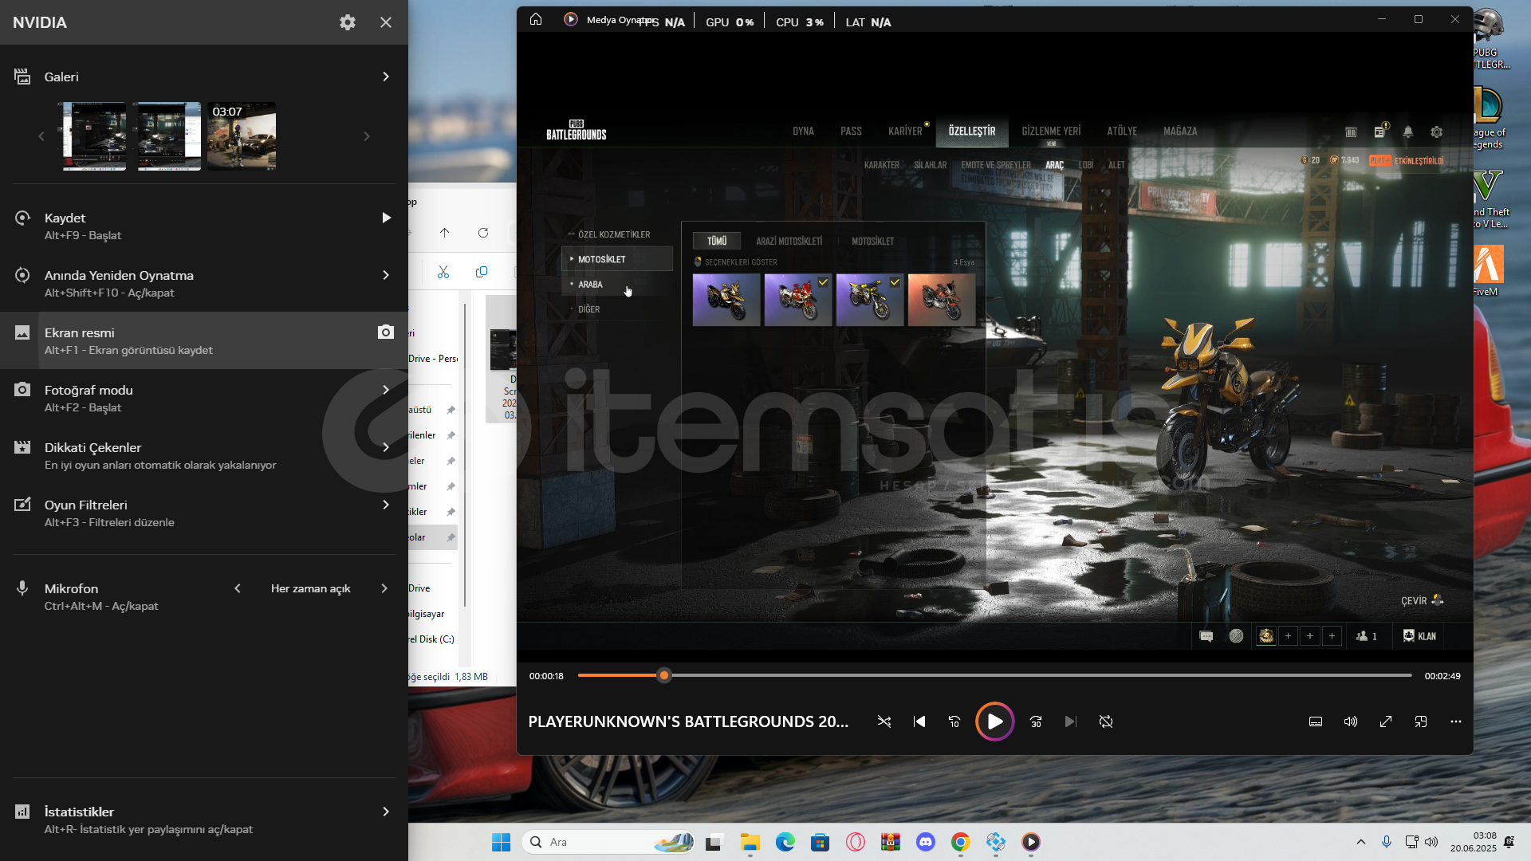This screenshot has width=1531, height=861.
Task: Open PUBG notifications bell icon
Action: (1408, 132)
